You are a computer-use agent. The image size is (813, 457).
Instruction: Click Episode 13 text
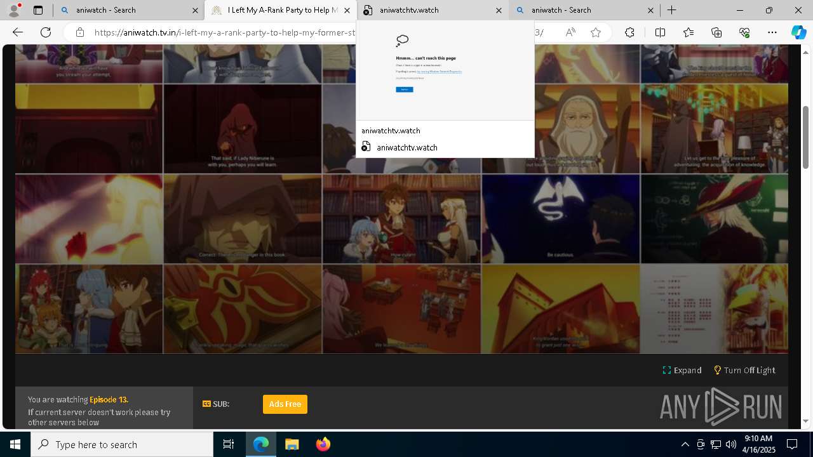pos(108,399)
